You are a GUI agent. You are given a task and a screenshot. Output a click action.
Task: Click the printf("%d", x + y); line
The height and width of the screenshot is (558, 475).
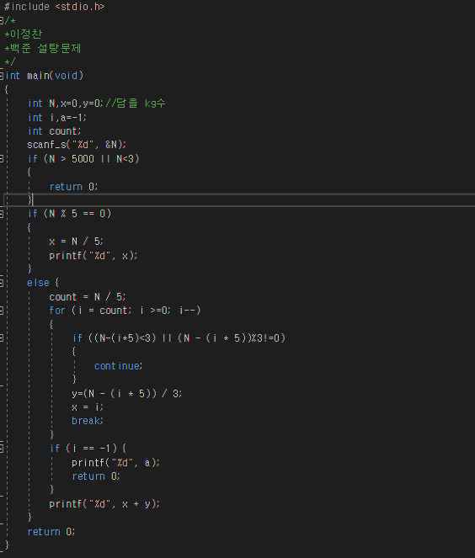(x=104, y=504)
